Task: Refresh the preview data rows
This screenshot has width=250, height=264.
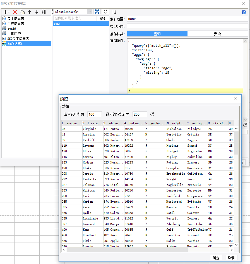Action: pos(152,114)
